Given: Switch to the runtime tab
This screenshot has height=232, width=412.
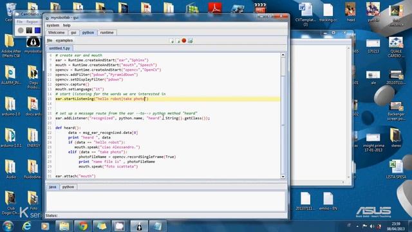Looking at the screenshot, I should (107, 33).
